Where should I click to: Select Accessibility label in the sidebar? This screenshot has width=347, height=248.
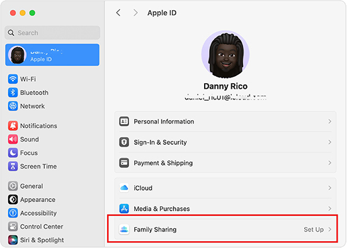(x=38, y=213)
